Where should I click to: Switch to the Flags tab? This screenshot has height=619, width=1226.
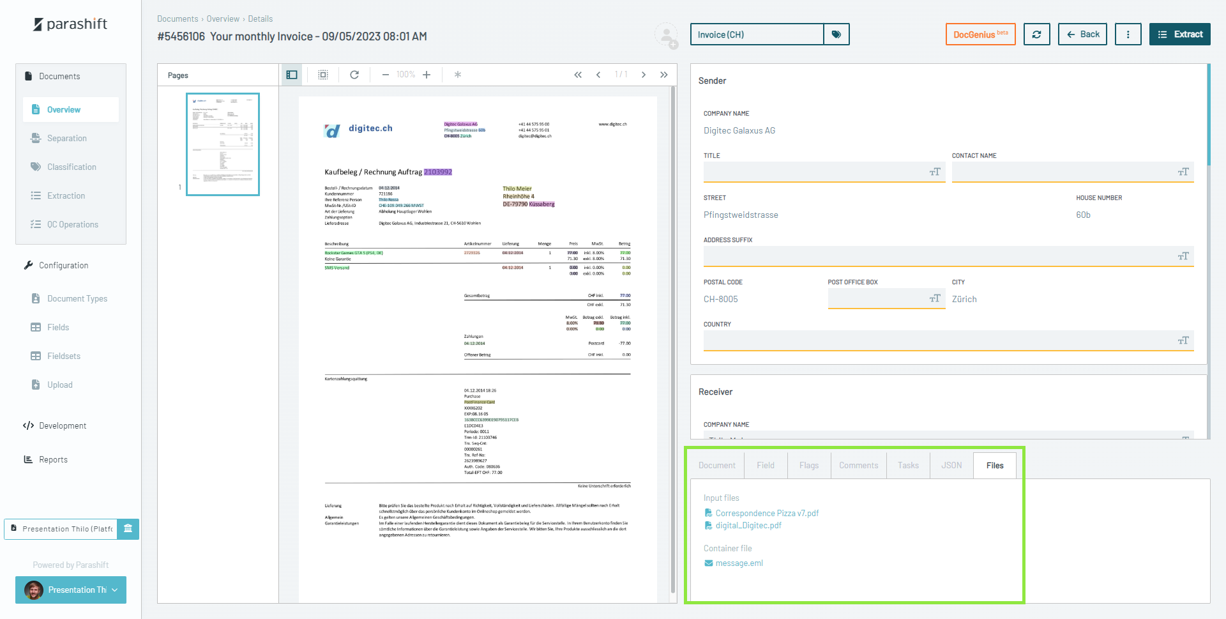(809, 465)
